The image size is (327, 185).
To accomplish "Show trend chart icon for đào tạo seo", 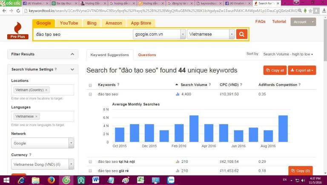I will [x=178, y=94].
